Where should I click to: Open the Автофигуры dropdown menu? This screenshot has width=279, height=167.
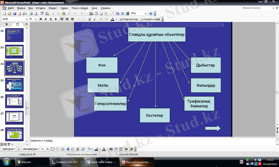pyautogui.click(x=30, y=149)
